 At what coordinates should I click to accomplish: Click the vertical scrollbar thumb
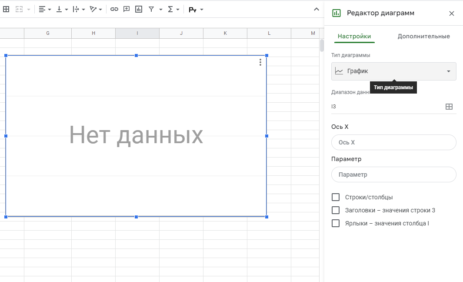point(322,45)
